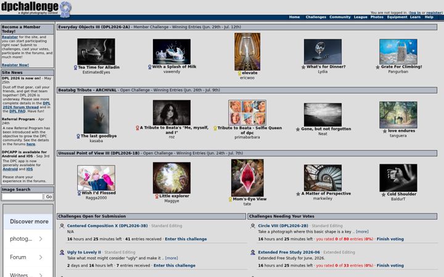The height and width of the screenshot is (277, 444).
Task: Click the referral program here link
Action: [x=31, y=144]
